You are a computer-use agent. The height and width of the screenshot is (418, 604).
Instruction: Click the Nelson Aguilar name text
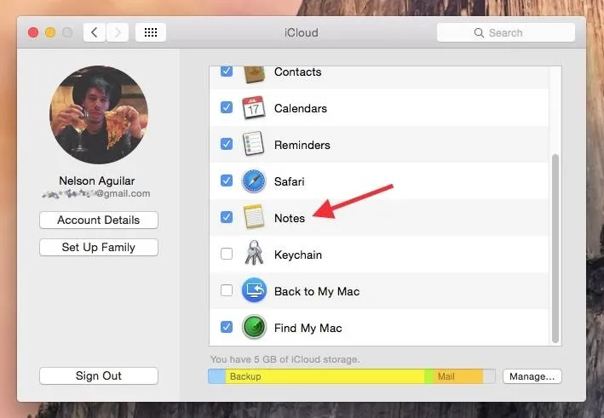96,180
